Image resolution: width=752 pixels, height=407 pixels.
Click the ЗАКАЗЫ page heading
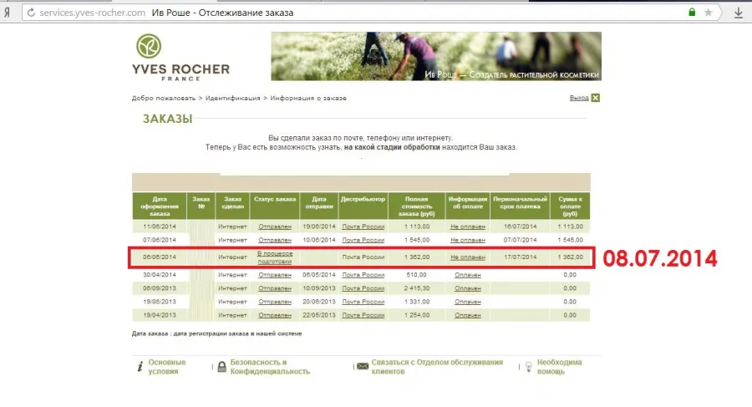pyautogui.click(x=167, y=119)
